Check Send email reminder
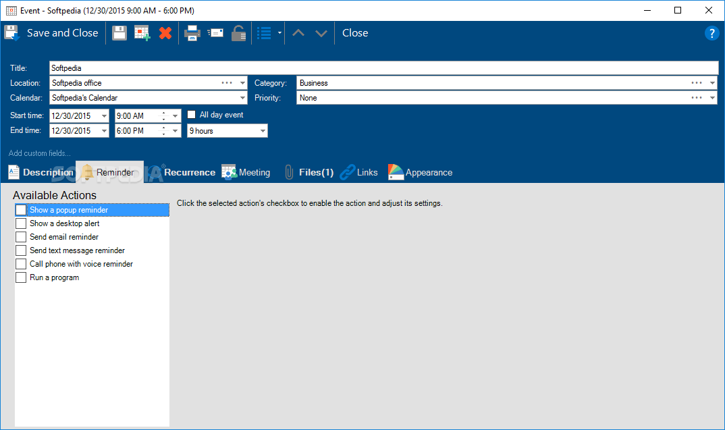725x430 pixels. (21, 237)
